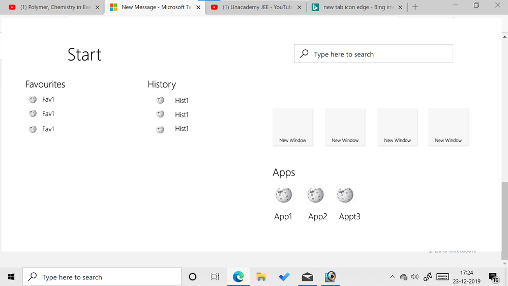Open the third Fav1 favourite
This screenshot has height=286, width=508.
42,129
